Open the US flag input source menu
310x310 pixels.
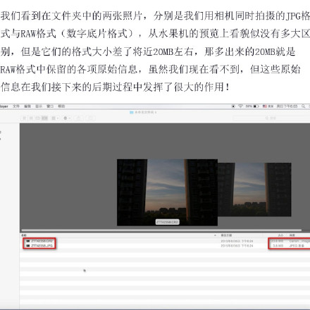(x=268, y=106)
